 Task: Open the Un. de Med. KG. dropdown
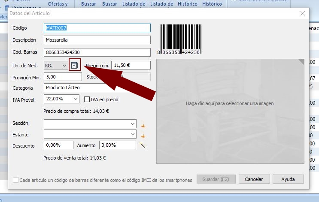click(56, 66)
